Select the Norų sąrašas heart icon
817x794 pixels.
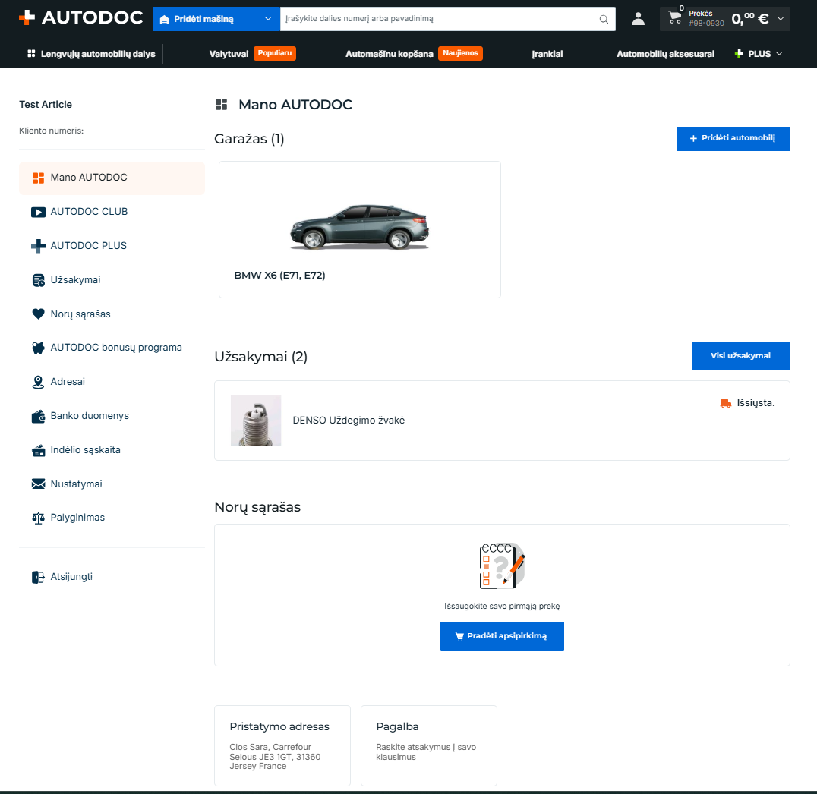(38, 314)
